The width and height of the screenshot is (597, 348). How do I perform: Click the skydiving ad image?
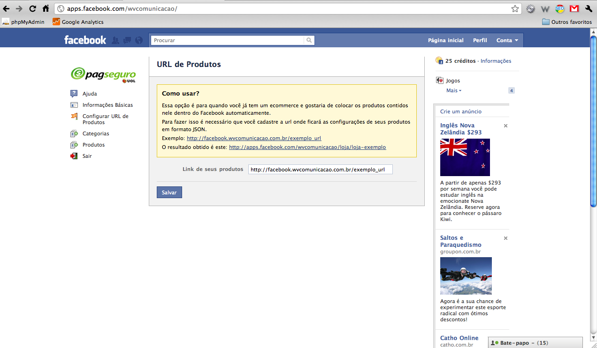(466, 276)
